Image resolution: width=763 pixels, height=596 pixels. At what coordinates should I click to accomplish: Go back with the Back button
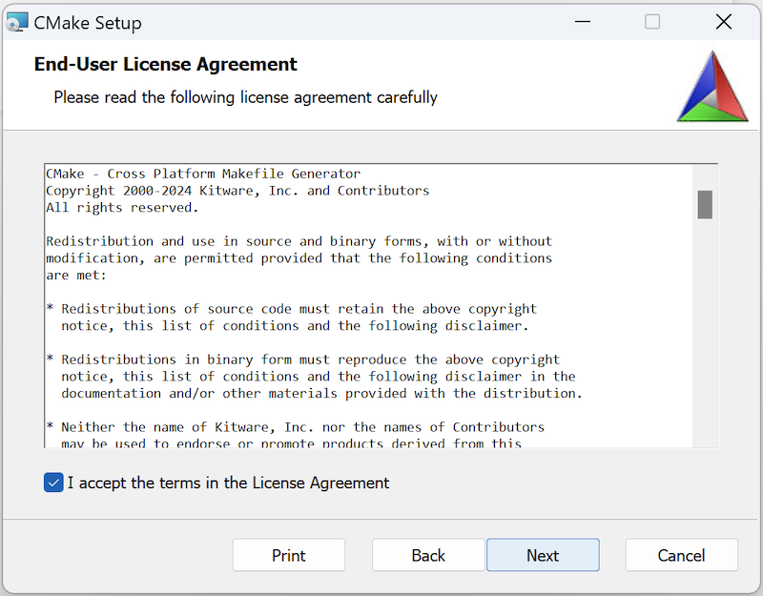tap(428, 555)
